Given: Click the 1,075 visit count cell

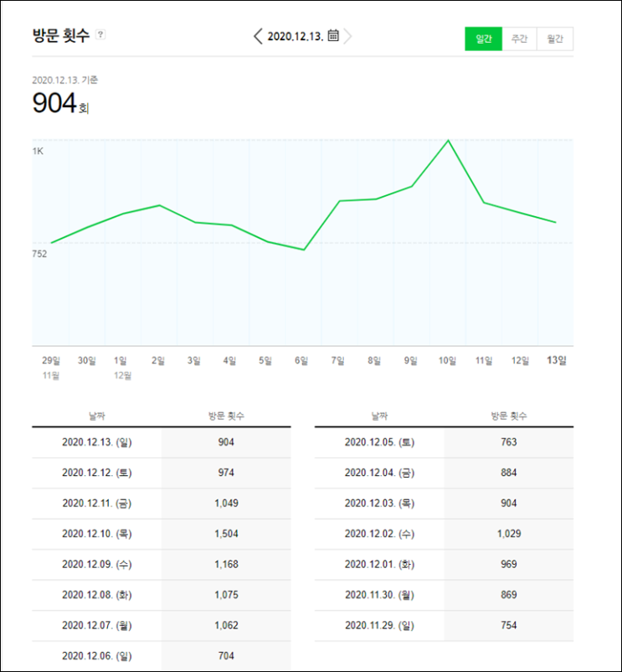Looking at the screenshot, I should pos(226,595).
